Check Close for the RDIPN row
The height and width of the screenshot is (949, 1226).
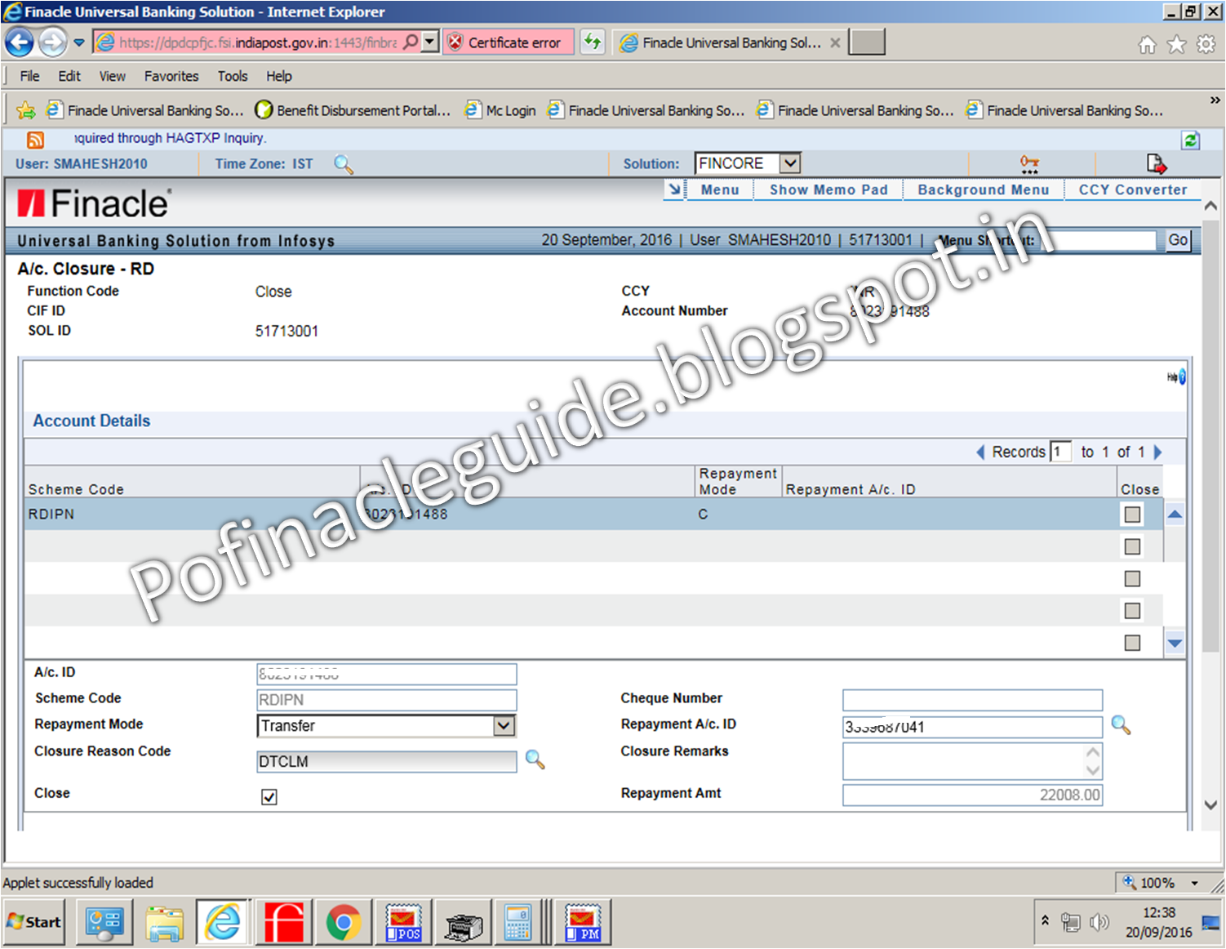click(x=1132, y=514)
